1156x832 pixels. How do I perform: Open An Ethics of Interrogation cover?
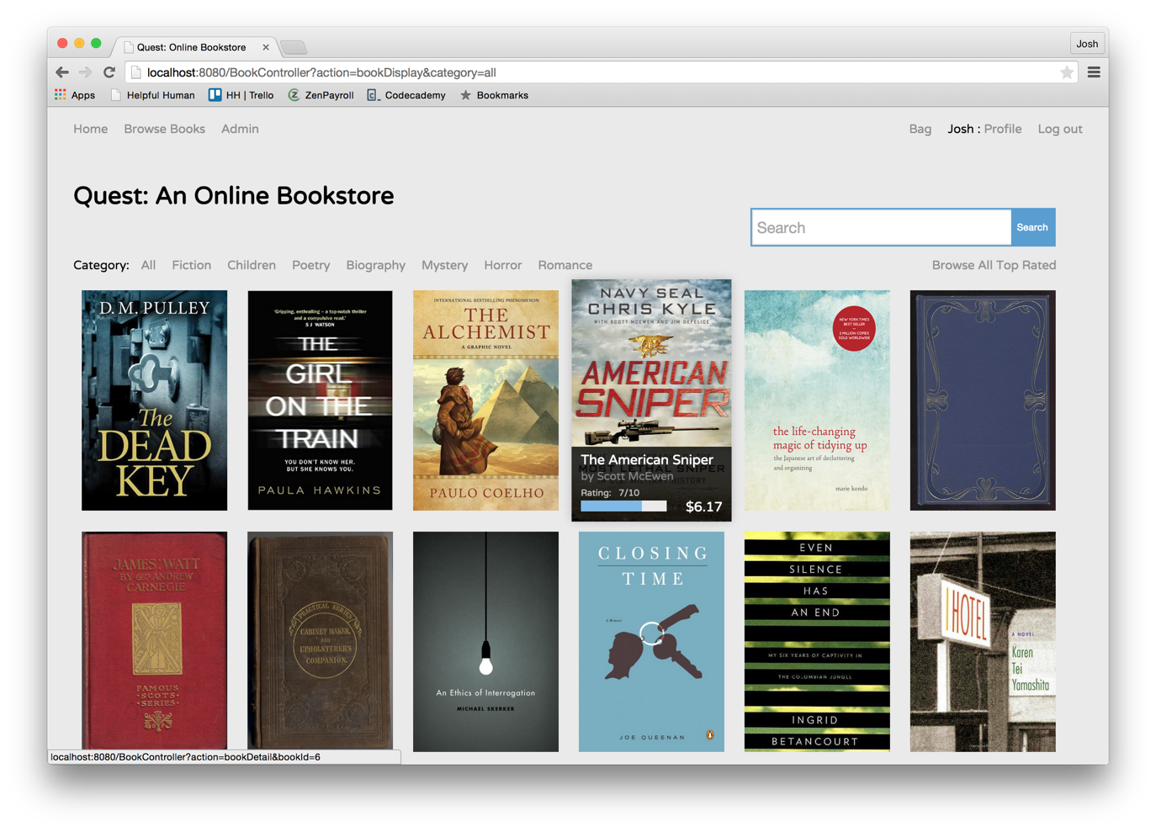[x=485, y=641]
